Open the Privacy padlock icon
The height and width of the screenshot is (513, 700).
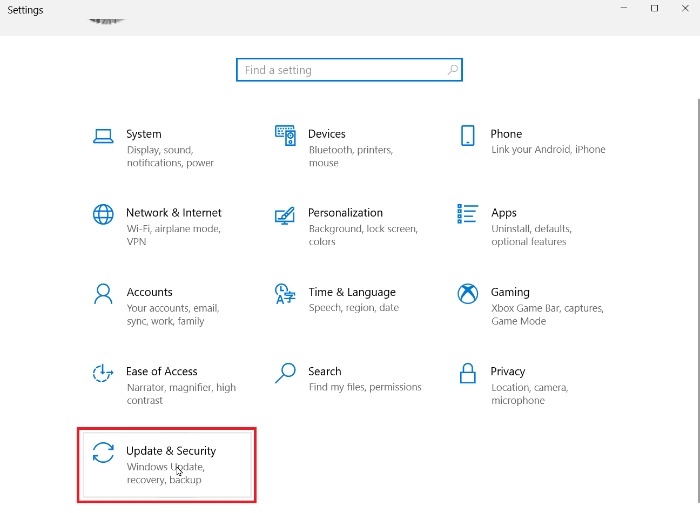click(x=468, y=373)
